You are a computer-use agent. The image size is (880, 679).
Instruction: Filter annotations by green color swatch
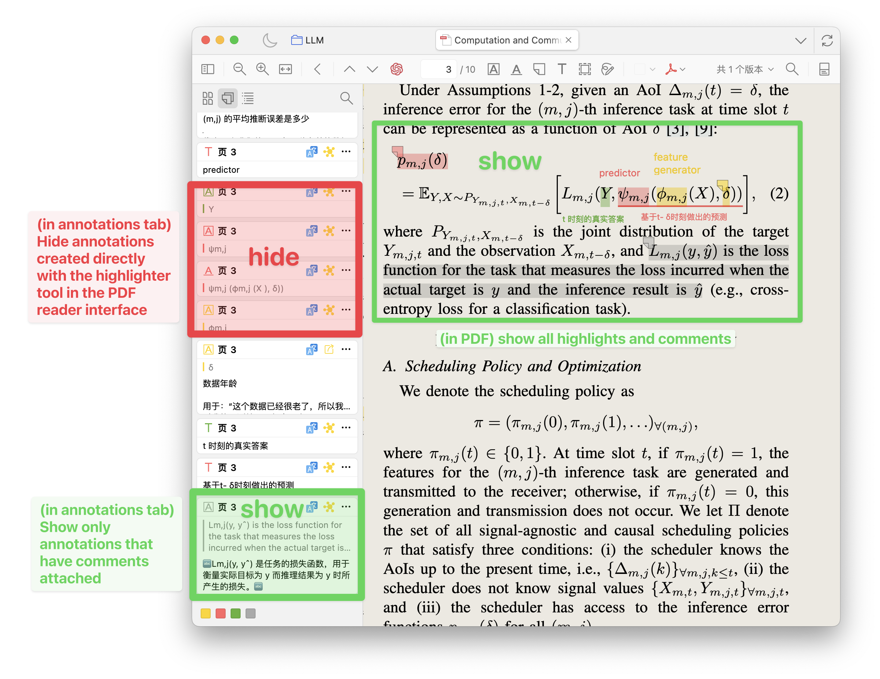click(x=235, y=613)
